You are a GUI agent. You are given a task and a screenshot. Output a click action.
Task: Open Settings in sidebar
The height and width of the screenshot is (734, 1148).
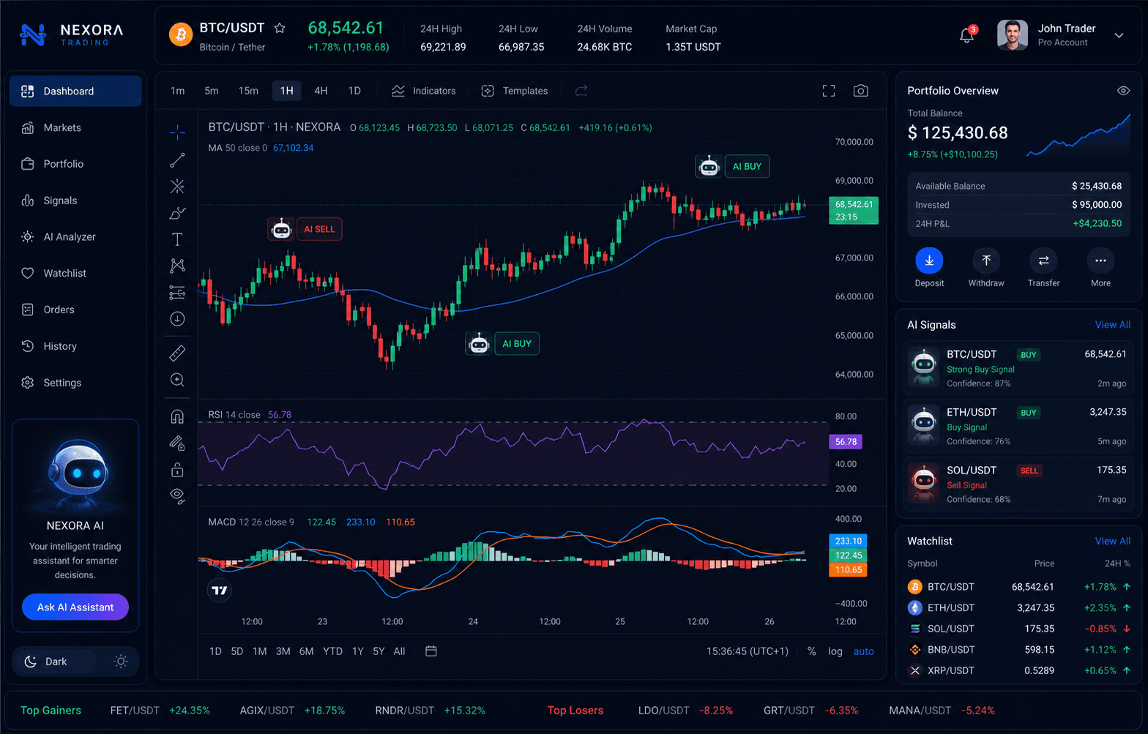coord(75,383)
